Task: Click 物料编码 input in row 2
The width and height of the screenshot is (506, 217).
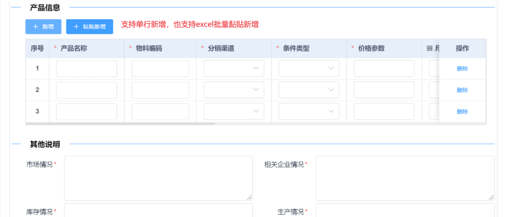Action: tap(160, 90)
